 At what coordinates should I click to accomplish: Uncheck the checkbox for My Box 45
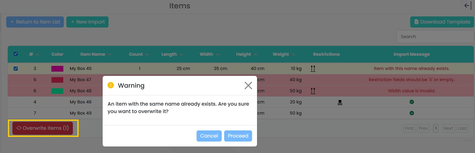(x=16, y=69)
